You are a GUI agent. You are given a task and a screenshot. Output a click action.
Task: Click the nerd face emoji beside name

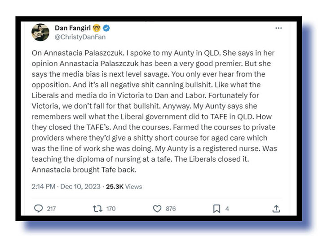(x=95, y=28)
